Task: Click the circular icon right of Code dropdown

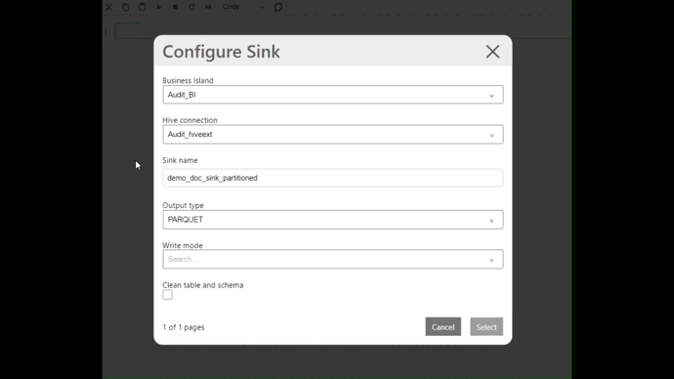Action: [x=278, y=7]
